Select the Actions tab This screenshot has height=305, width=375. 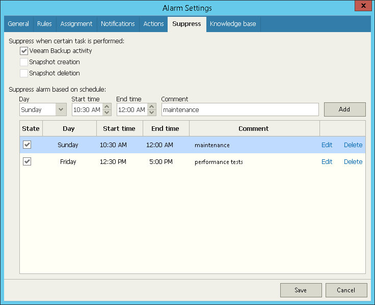[x=153, y=24]
